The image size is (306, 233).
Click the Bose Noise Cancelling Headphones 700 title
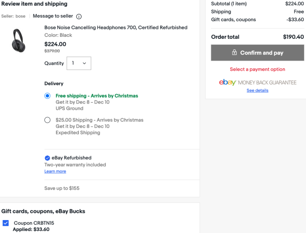[116, 27]
